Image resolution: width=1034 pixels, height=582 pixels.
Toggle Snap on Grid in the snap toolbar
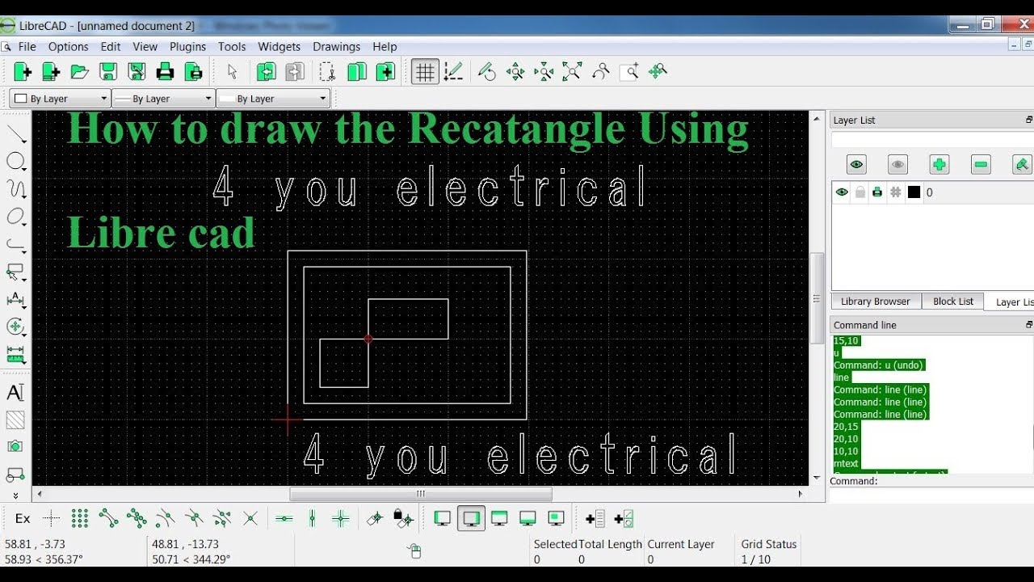tap(79, 519)
